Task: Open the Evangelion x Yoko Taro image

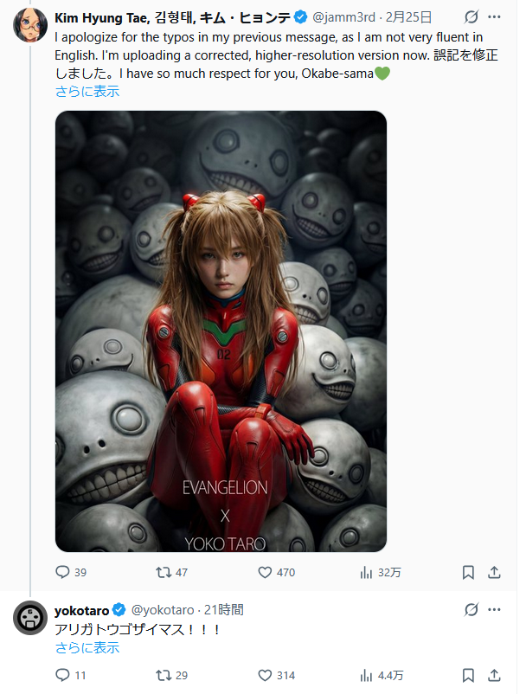Action: coord(221,331)
